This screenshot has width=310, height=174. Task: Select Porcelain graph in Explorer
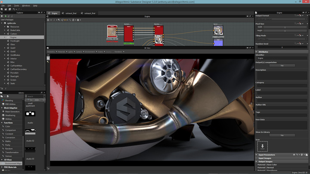tap(14, 73)
